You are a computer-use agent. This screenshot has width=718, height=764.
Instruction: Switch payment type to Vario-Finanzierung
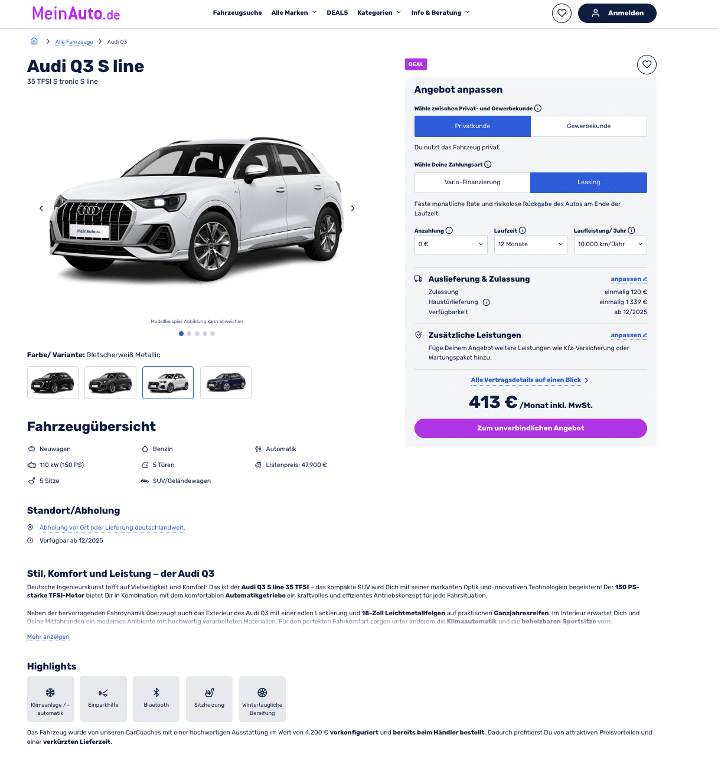pos(472,182)
